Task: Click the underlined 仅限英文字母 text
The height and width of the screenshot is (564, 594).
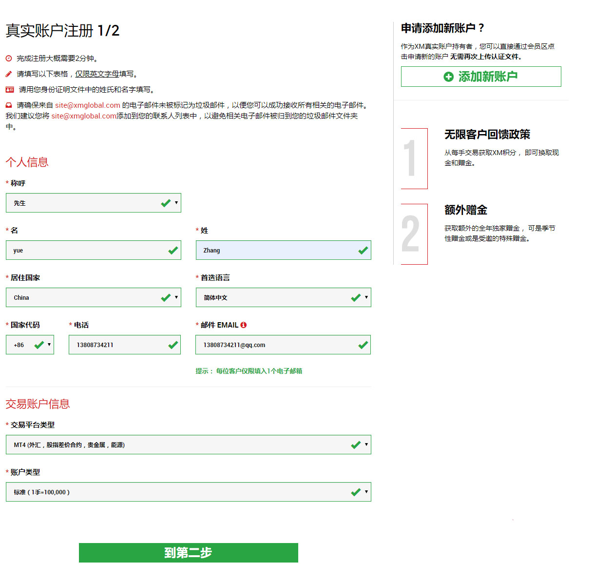Action: tap(97, 74)
